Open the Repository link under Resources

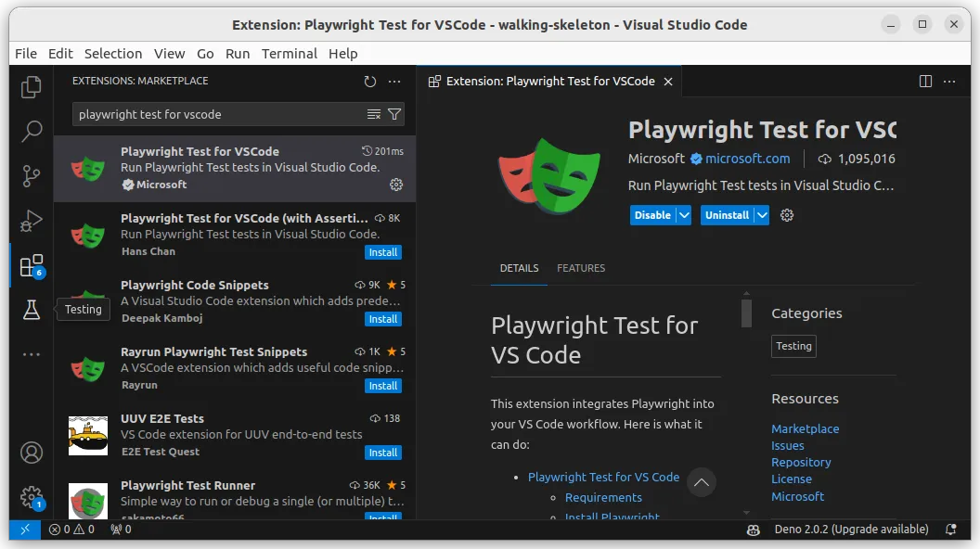(801, 462)
